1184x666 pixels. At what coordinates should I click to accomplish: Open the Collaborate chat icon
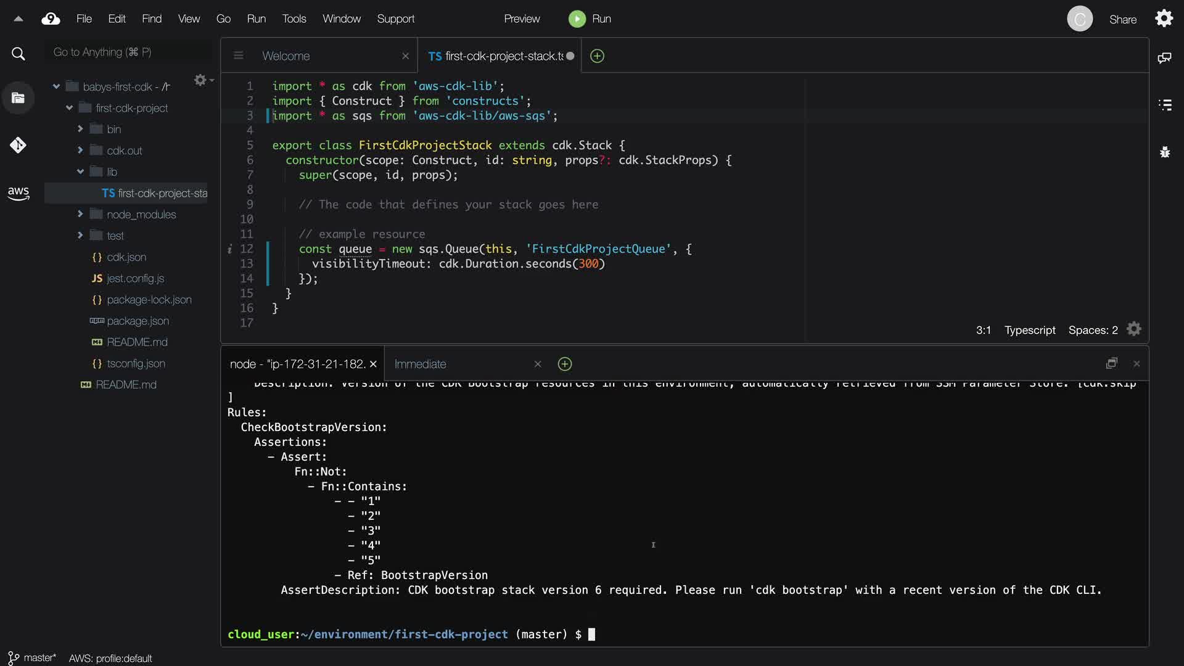[1164, 58]
